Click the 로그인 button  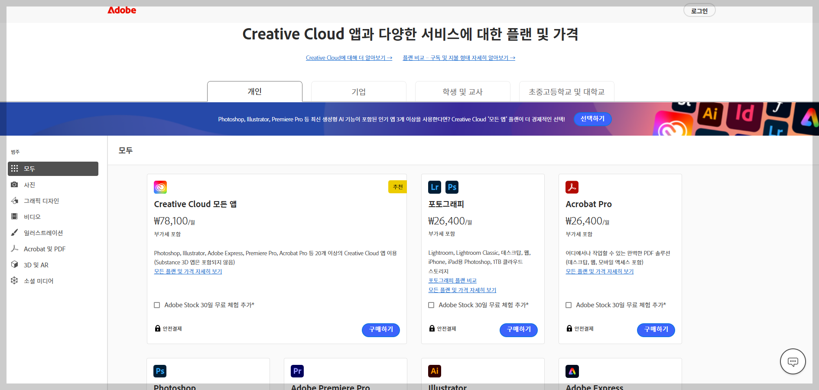[x=699, y=10]
